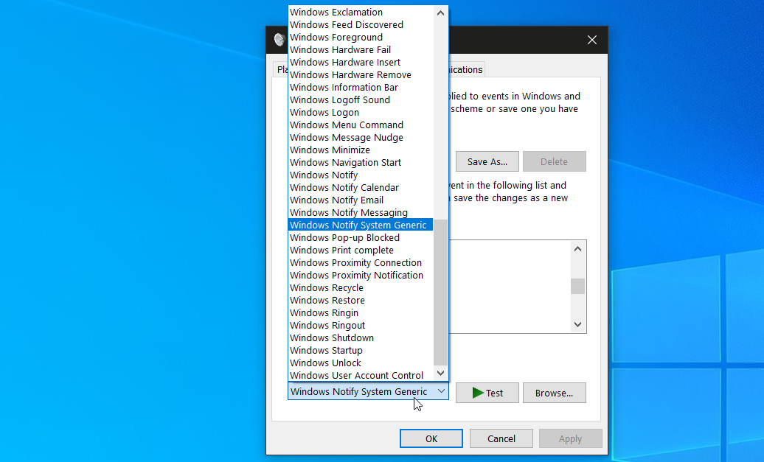Pick Windows Minimize from the list
The image size is (764, 462).
361,150
